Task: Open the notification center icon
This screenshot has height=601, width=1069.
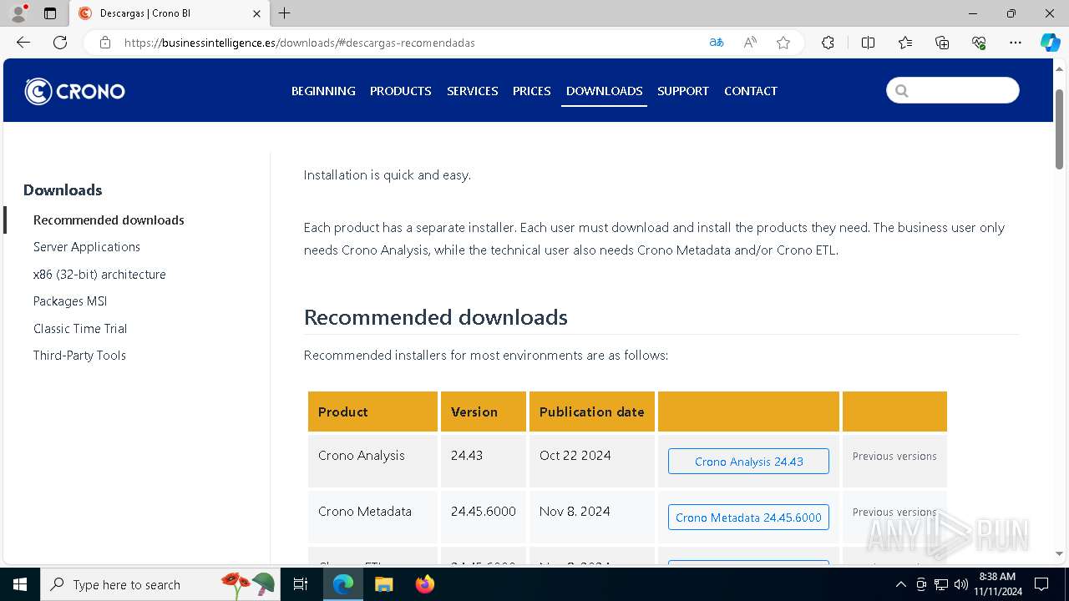Action: [x=1041, y=584]
